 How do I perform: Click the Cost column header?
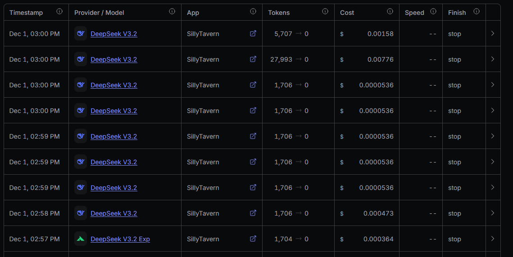tap(347, 13)
